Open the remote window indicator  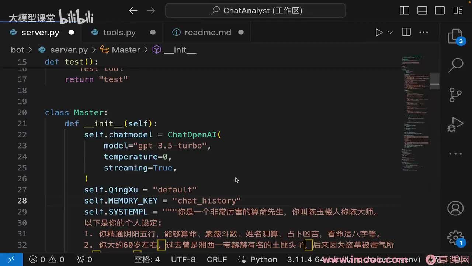coord(11,259)
